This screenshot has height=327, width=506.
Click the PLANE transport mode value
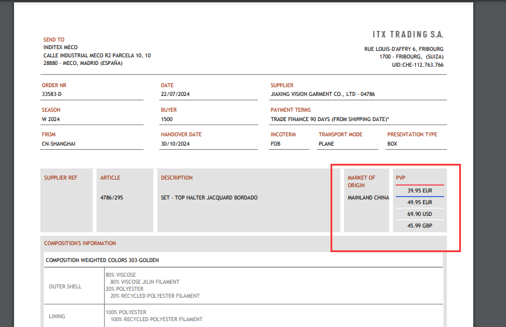[326, 143]
